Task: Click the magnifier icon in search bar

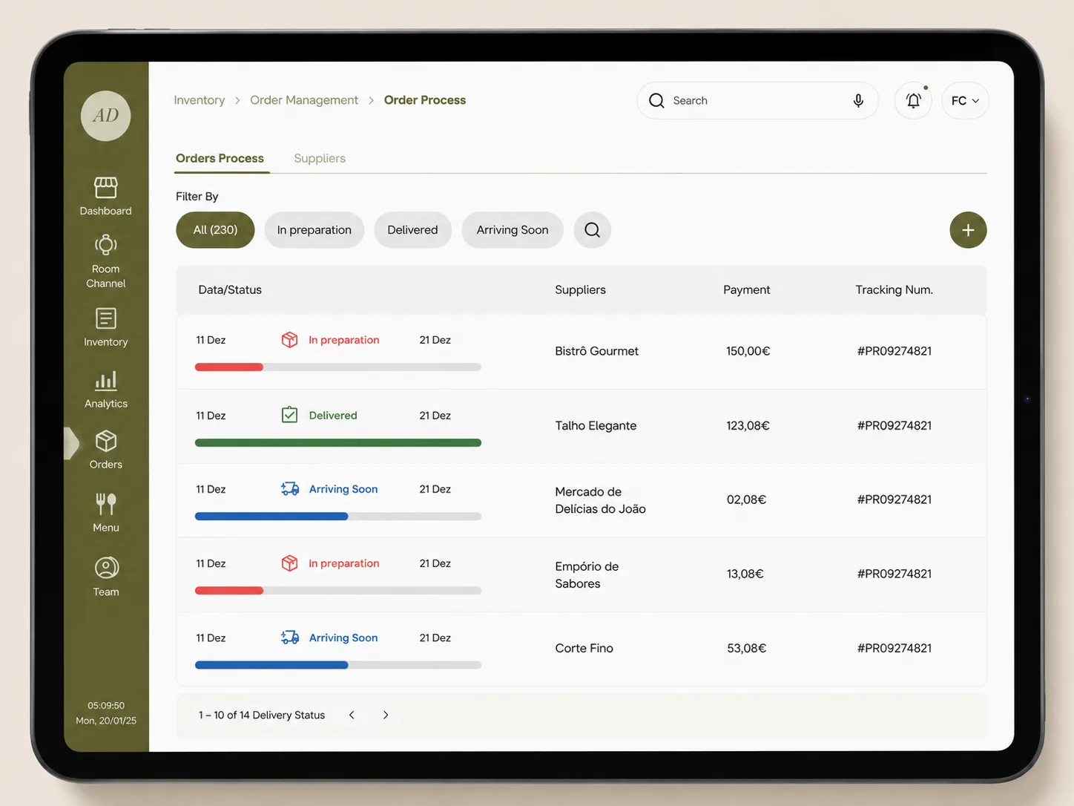Action: (x=656, y=100)
